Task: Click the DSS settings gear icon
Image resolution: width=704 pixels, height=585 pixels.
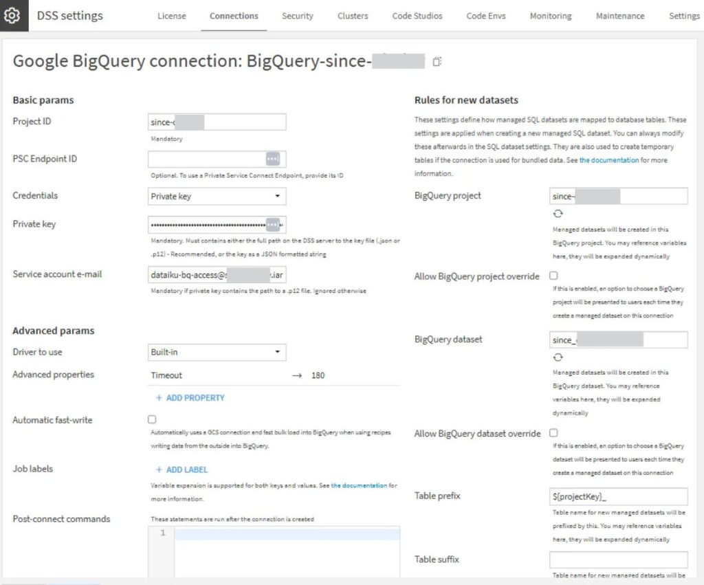Action: (x=12, y=16)
